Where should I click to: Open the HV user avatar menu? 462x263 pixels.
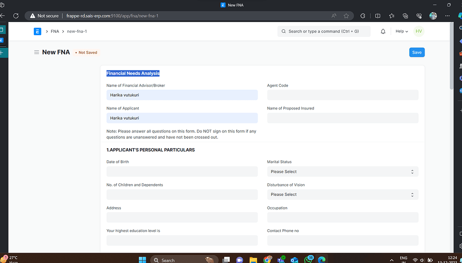coord(418,31)
